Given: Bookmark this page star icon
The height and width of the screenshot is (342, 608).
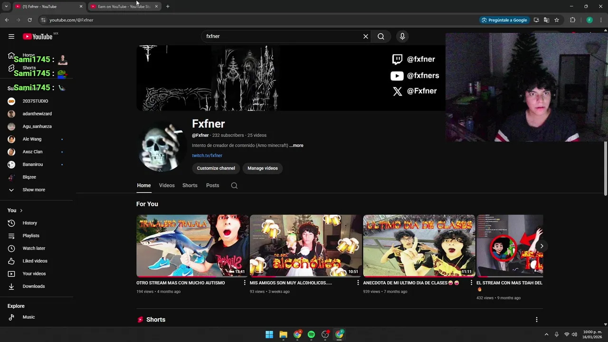Looking at the screenshot, I should pos(557,20).
